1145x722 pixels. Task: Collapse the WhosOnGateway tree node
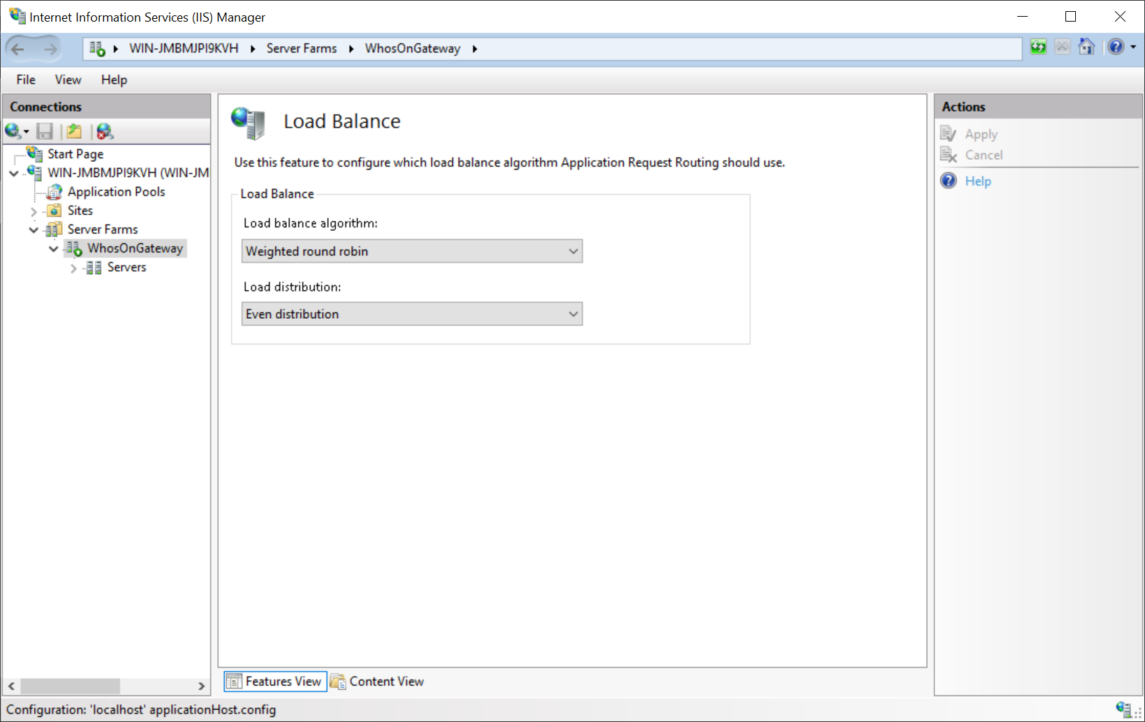point(53,248)
